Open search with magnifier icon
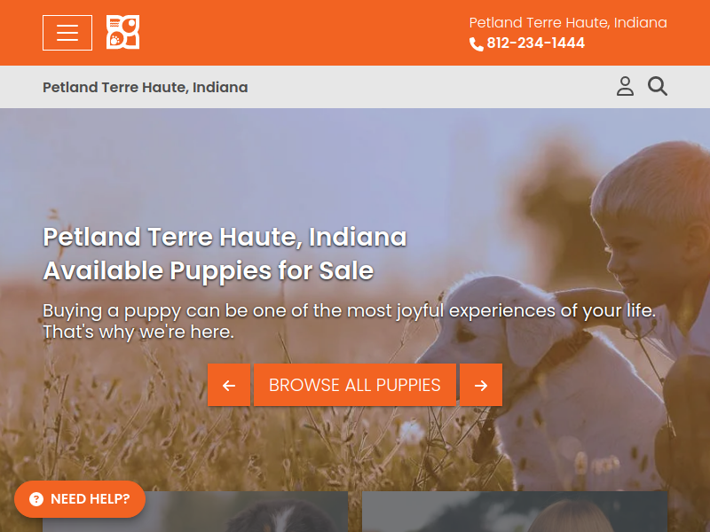Viewport: 710px width, 532px height. (657, 86)
